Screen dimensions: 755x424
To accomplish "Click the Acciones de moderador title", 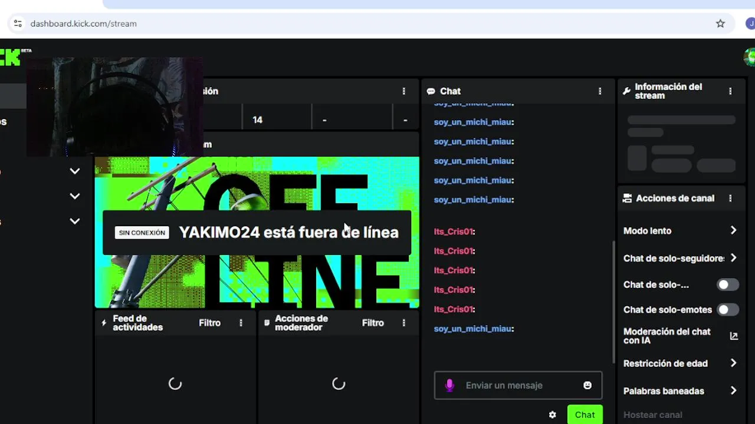I will pos(301,323).
